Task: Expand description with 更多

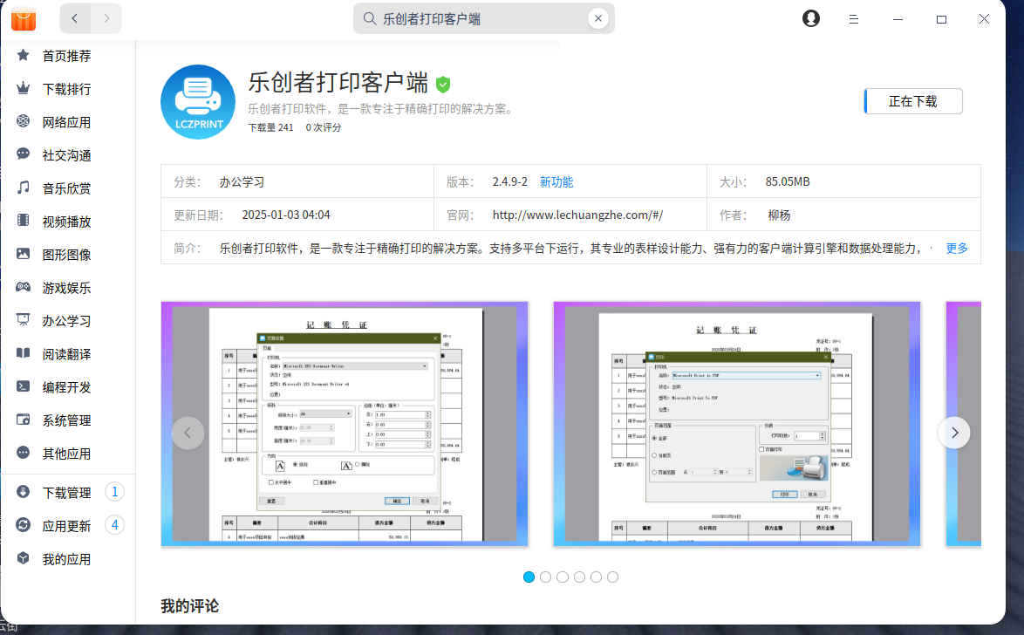Action: [x=957, y=248]
